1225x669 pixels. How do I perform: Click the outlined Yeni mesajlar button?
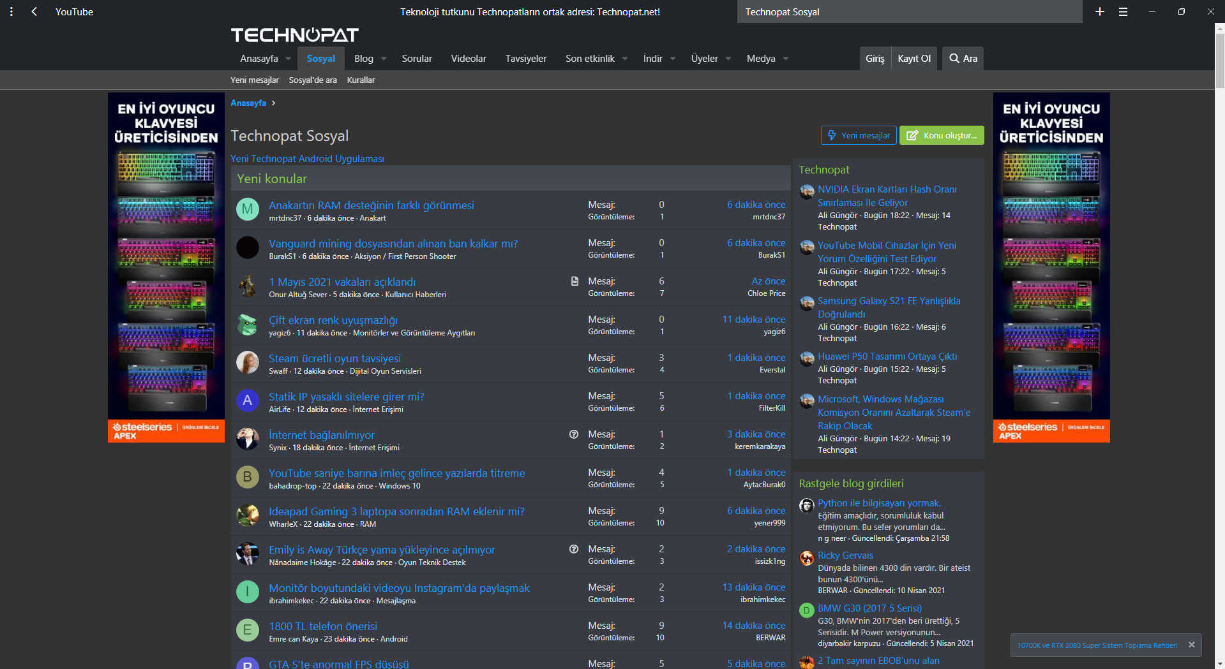pyautogui.click(x=859, y=135)
